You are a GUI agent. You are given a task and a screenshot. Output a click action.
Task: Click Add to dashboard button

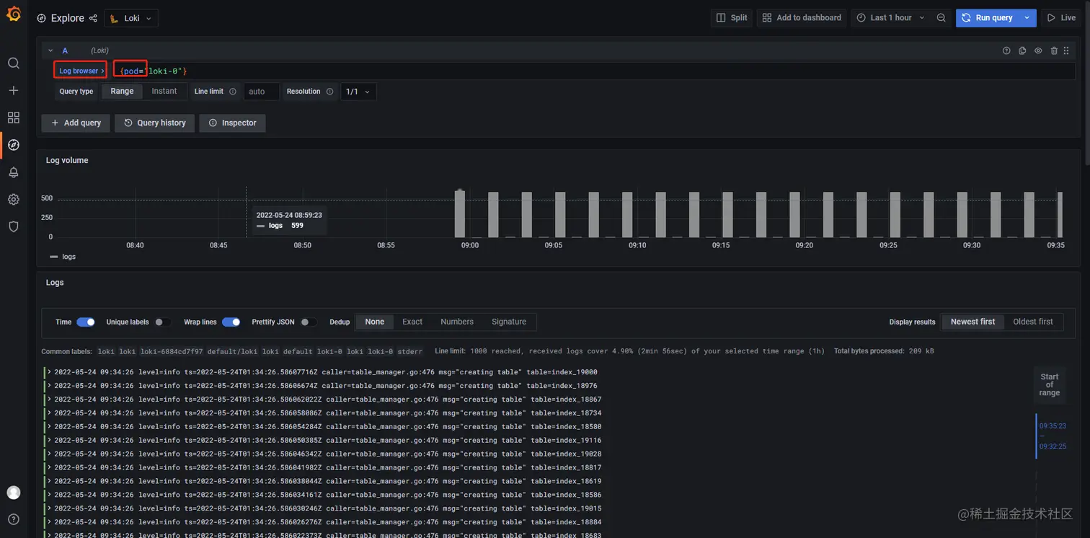click(802, 18)
